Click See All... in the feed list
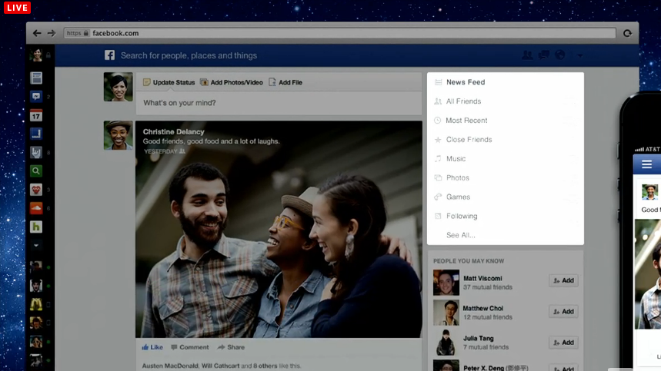661x371 pixels. pyautogui.click(x=461, y=235)
